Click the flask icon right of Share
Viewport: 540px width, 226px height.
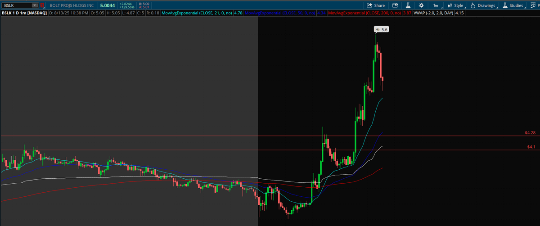(408, 5)
